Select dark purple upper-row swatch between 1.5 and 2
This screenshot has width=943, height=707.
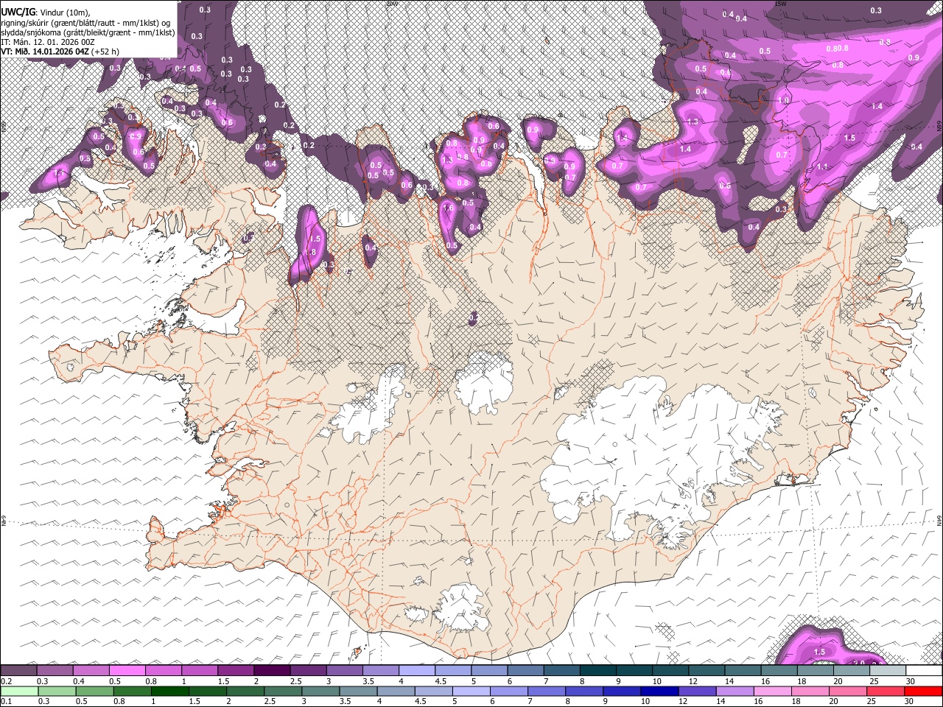point(236,670)
